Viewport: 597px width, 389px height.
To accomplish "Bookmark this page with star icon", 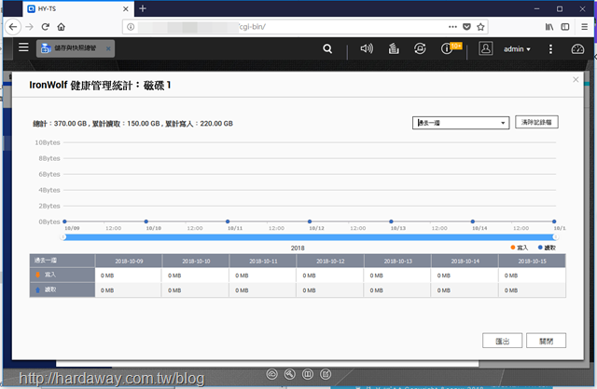I will (480, 27).
